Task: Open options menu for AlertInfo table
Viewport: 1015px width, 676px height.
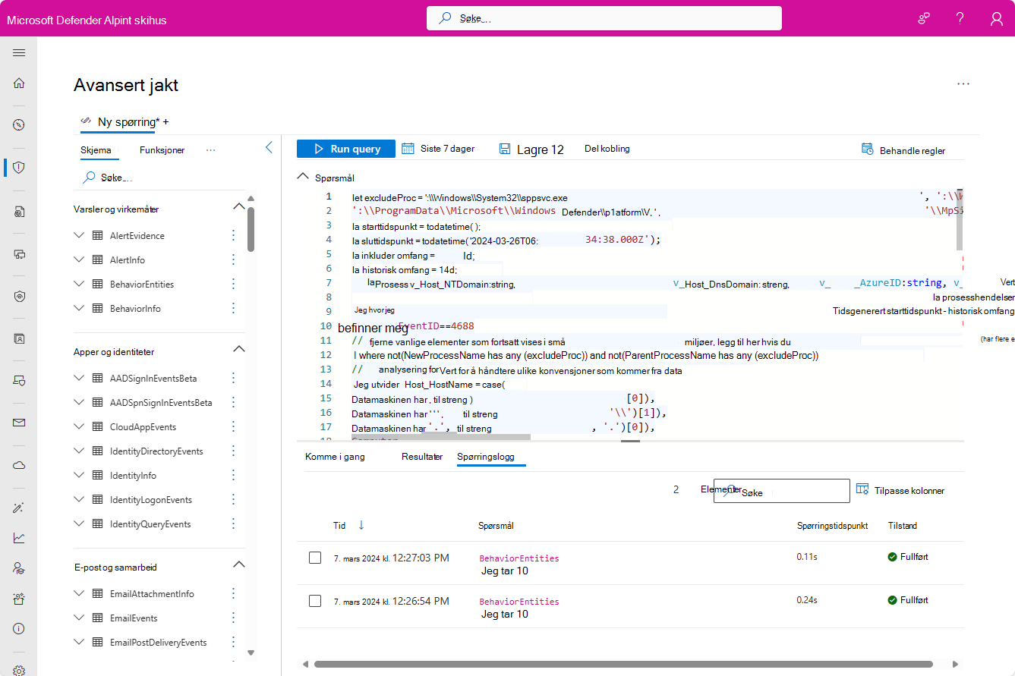Action: click(233, 260)
